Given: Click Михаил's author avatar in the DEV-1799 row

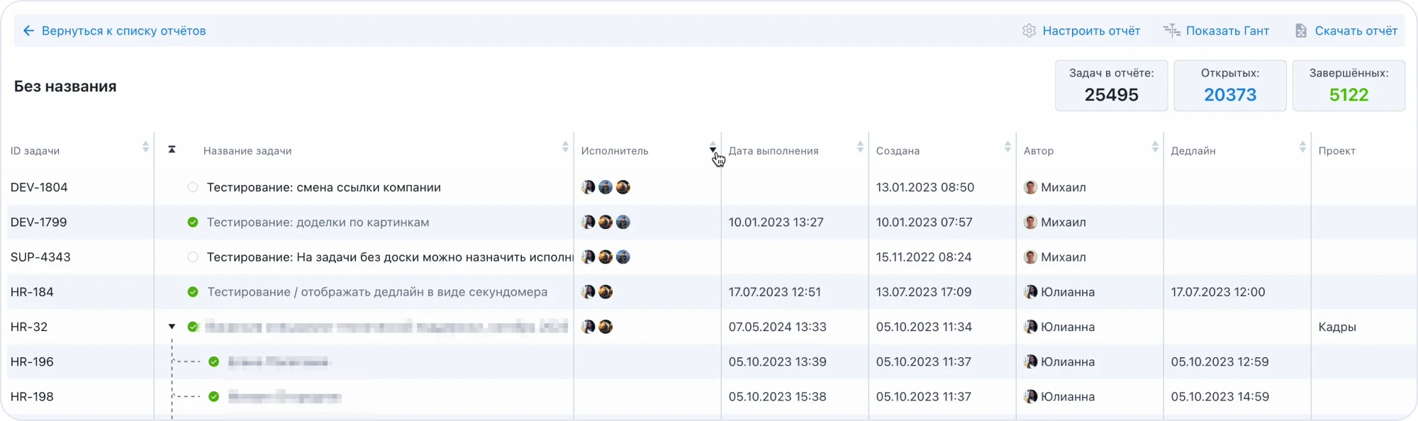Looking at the screenshot, I should pyautogui.click(x=1030, y=222).
